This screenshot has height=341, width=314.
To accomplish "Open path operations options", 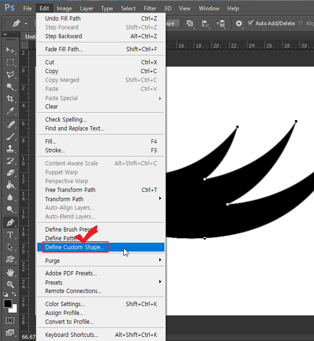I will pyautogui.click(x=190, y=23).
